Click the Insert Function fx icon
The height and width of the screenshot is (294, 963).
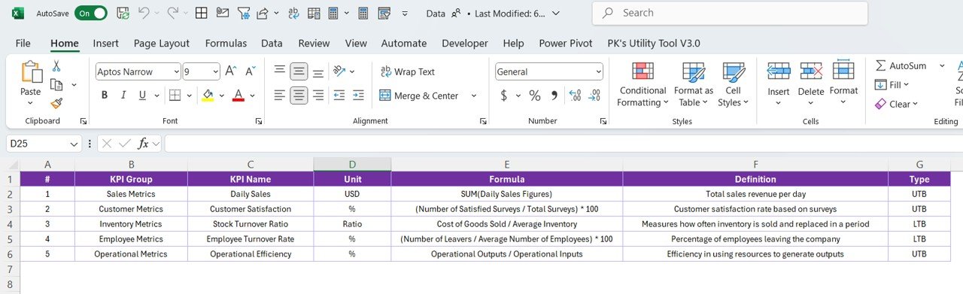(x=144, y=144)
